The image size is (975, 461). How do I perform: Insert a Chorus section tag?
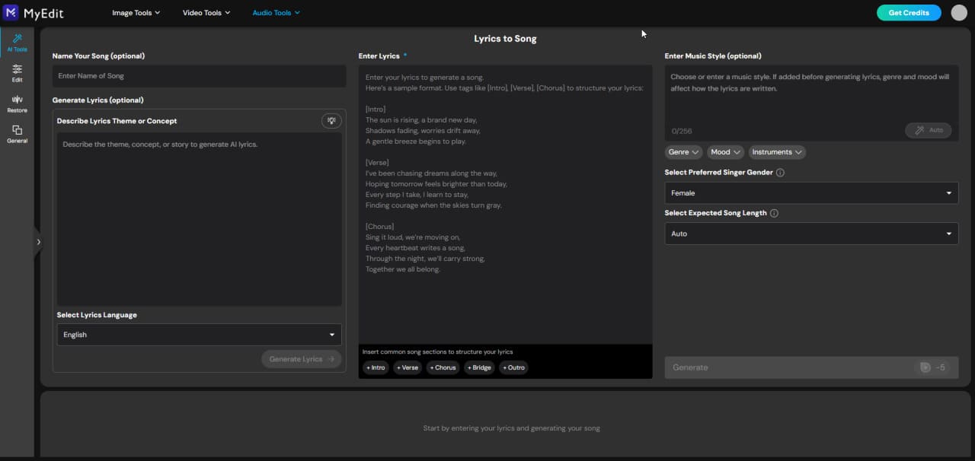point(443,367)
